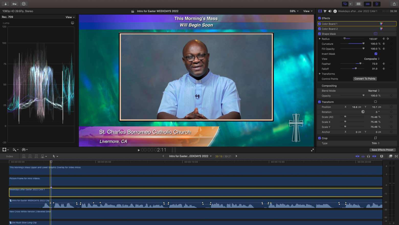Open the timeline Index panel
The height and width of the screenshot is (225, 399).
pyautogui.click(x=10, y=156)
